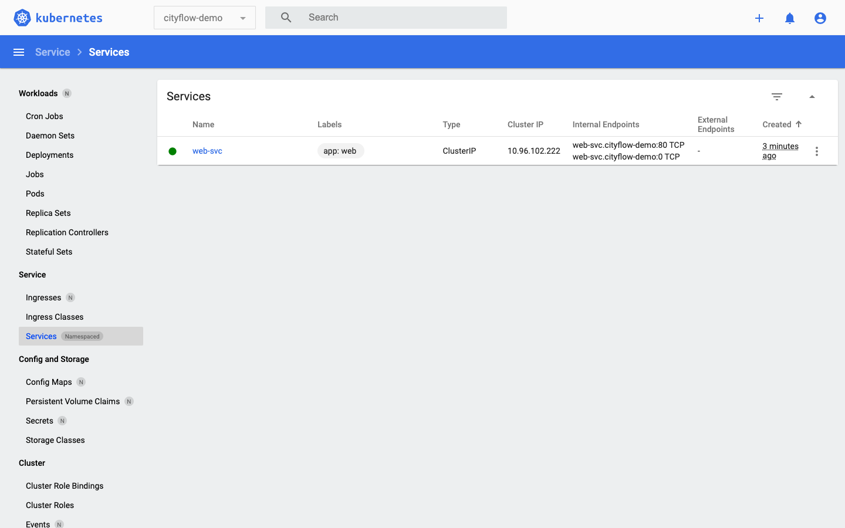
Task: Select the highlighted Services sidebar item
Action: pos(81,336)
